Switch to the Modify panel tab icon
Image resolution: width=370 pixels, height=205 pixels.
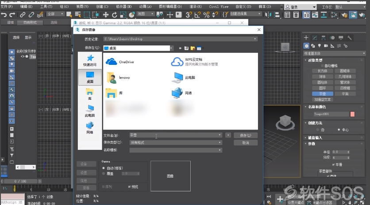315,38
